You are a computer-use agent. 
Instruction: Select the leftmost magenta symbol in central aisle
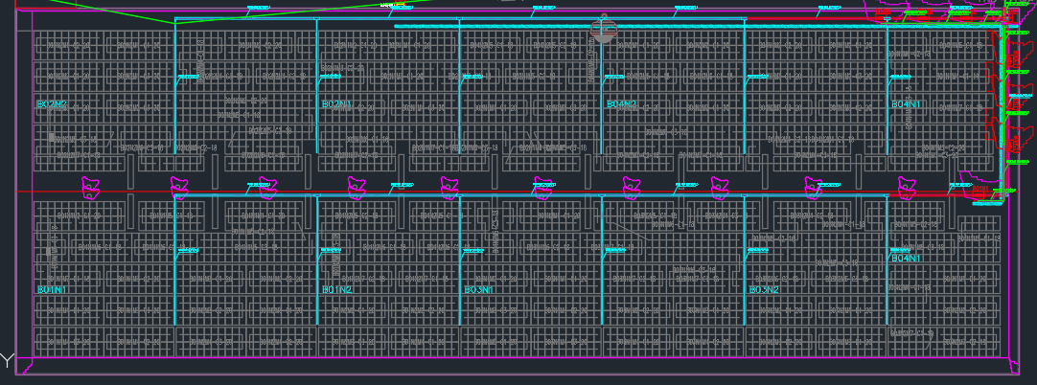click(x=92, y=187)
